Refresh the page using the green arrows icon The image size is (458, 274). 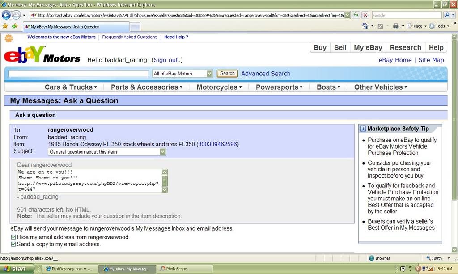(356, 15)
